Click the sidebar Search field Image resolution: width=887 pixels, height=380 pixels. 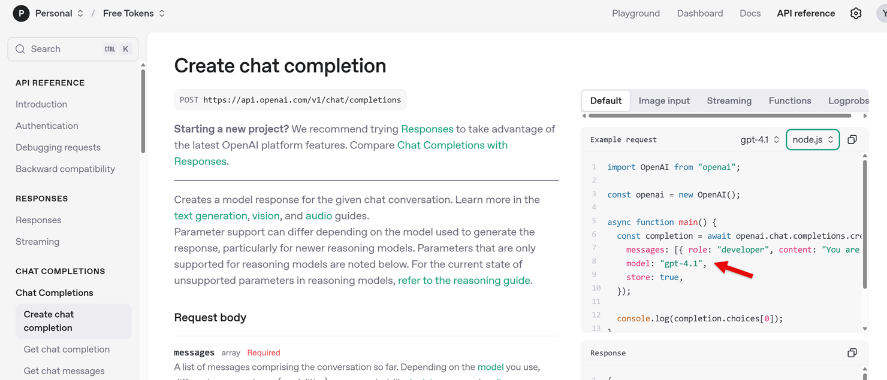click(x=66, y=49)
